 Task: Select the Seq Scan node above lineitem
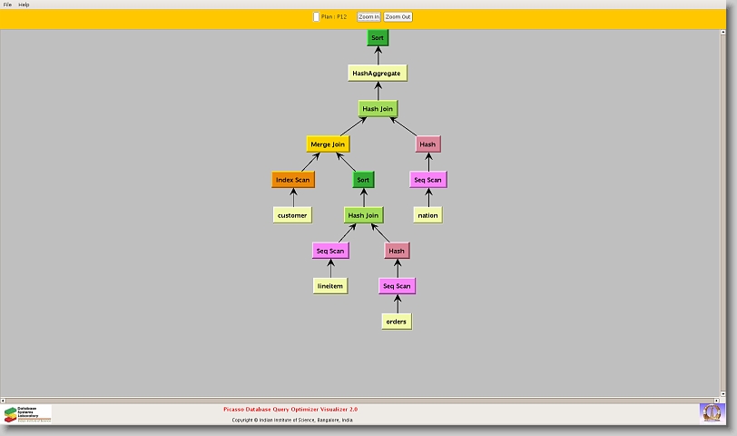330,251
